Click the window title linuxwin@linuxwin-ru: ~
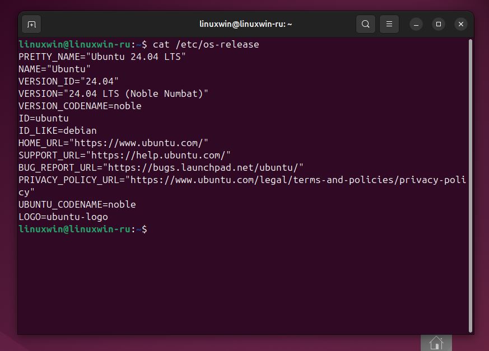Image resolution: width=489 pixels, height=351 pixels. (x=246, y=24)
